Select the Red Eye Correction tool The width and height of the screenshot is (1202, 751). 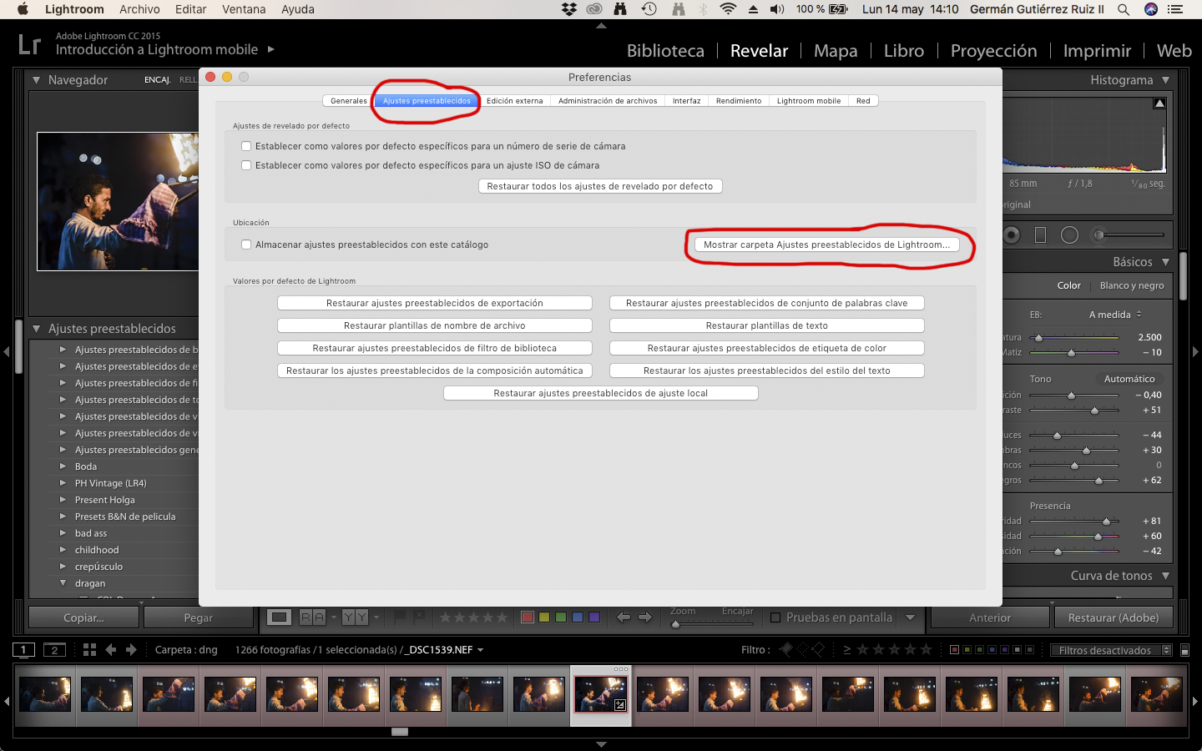coord(1012,235)
